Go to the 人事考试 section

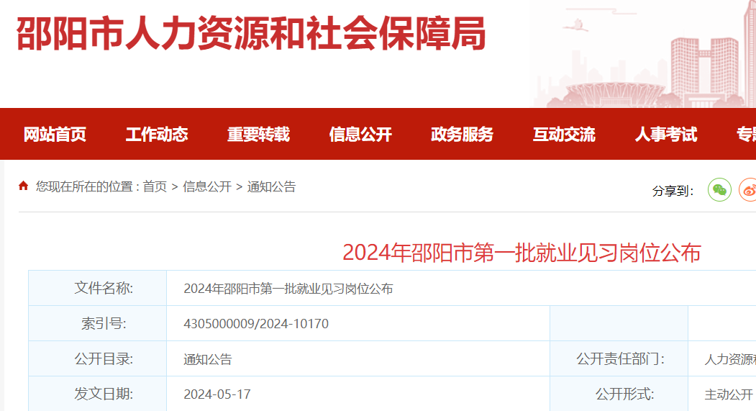pos(666,134)
